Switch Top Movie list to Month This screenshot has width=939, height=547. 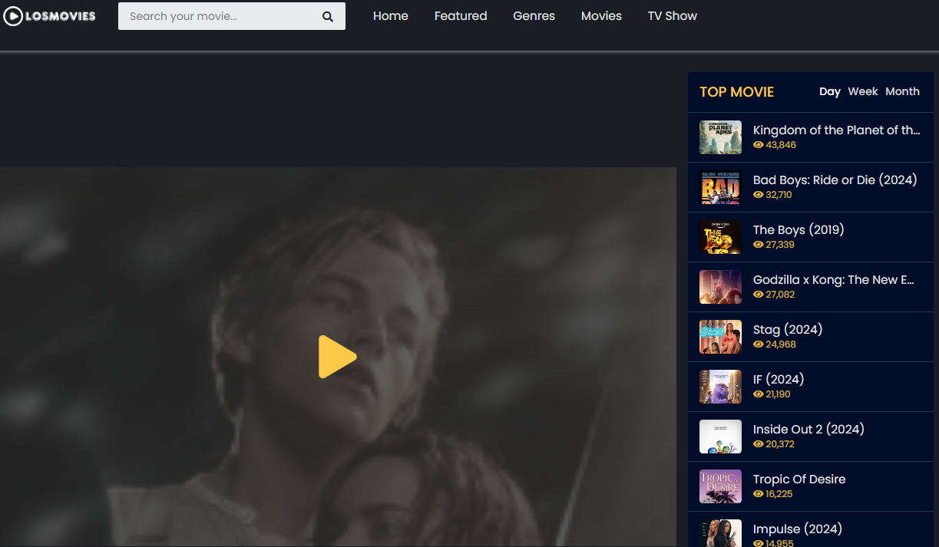tap(903, 91)
